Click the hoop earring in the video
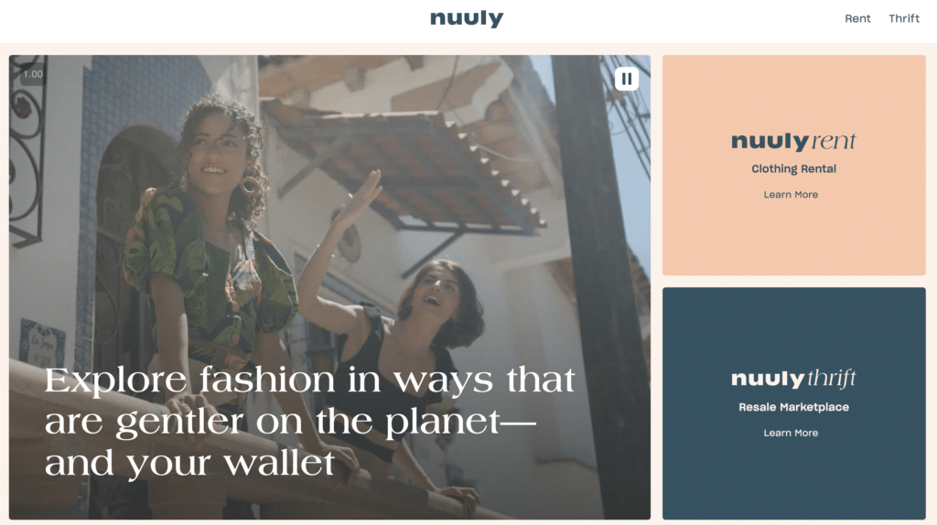The height and width of the screenshot is (525, 937). [x=249, y=186]
